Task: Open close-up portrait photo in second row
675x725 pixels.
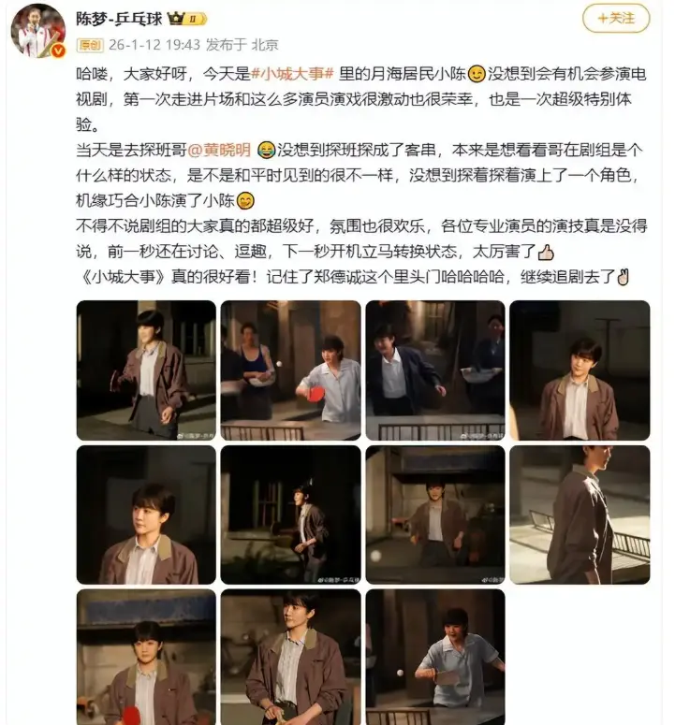Action: (x=146, y=515)
